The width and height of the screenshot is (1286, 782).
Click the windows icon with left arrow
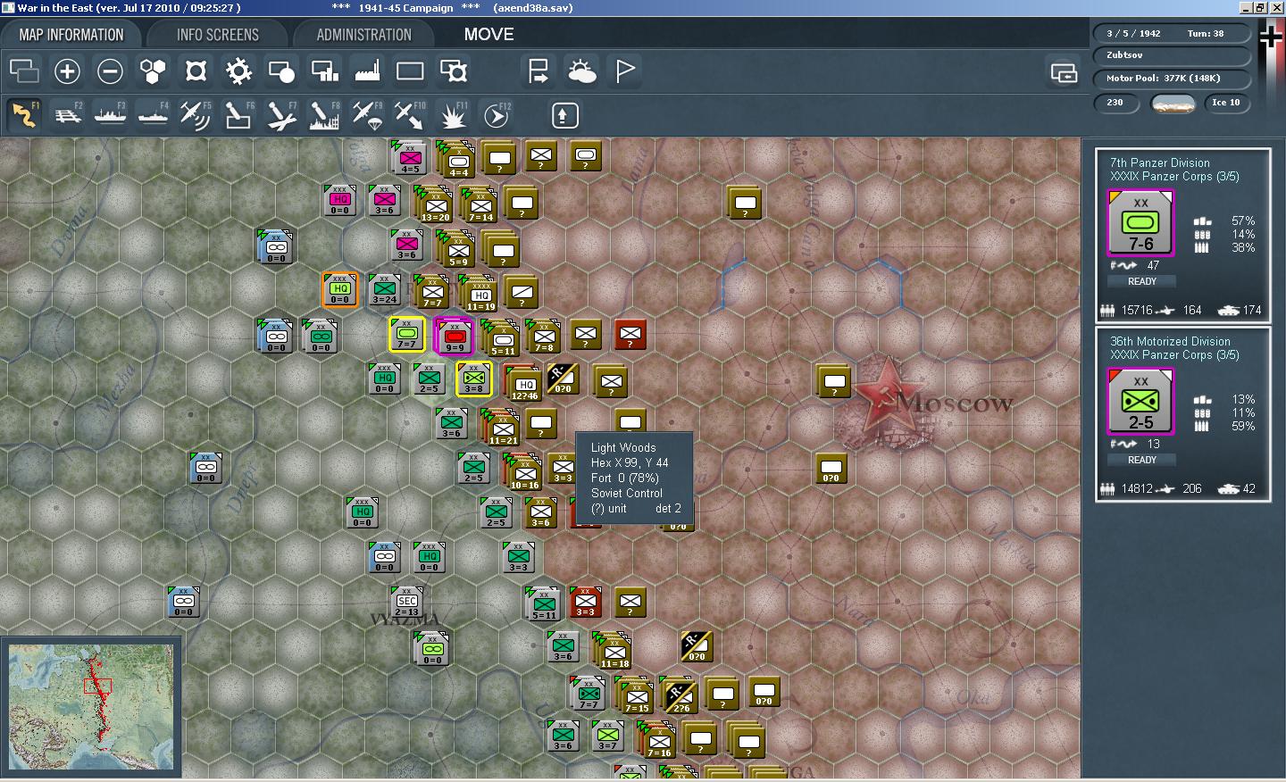(x=1064, y=73)
